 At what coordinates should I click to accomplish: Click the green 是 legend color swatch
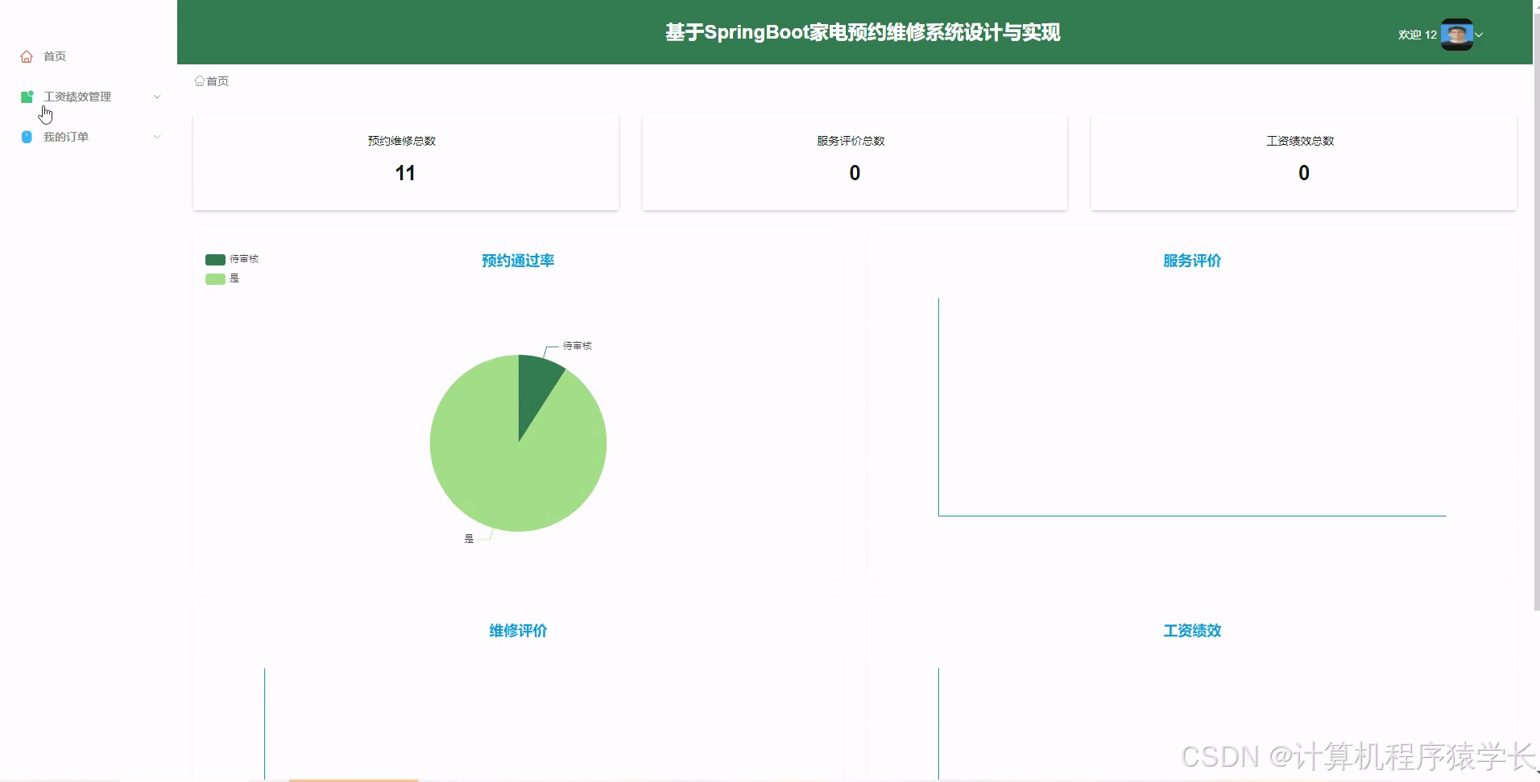point(213,278)
